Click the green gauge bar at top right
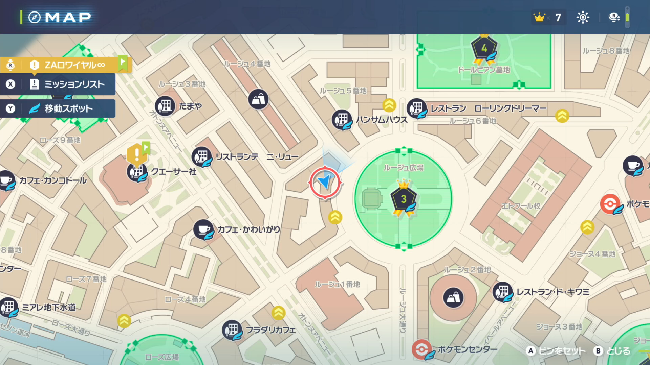 pos(627,17)
